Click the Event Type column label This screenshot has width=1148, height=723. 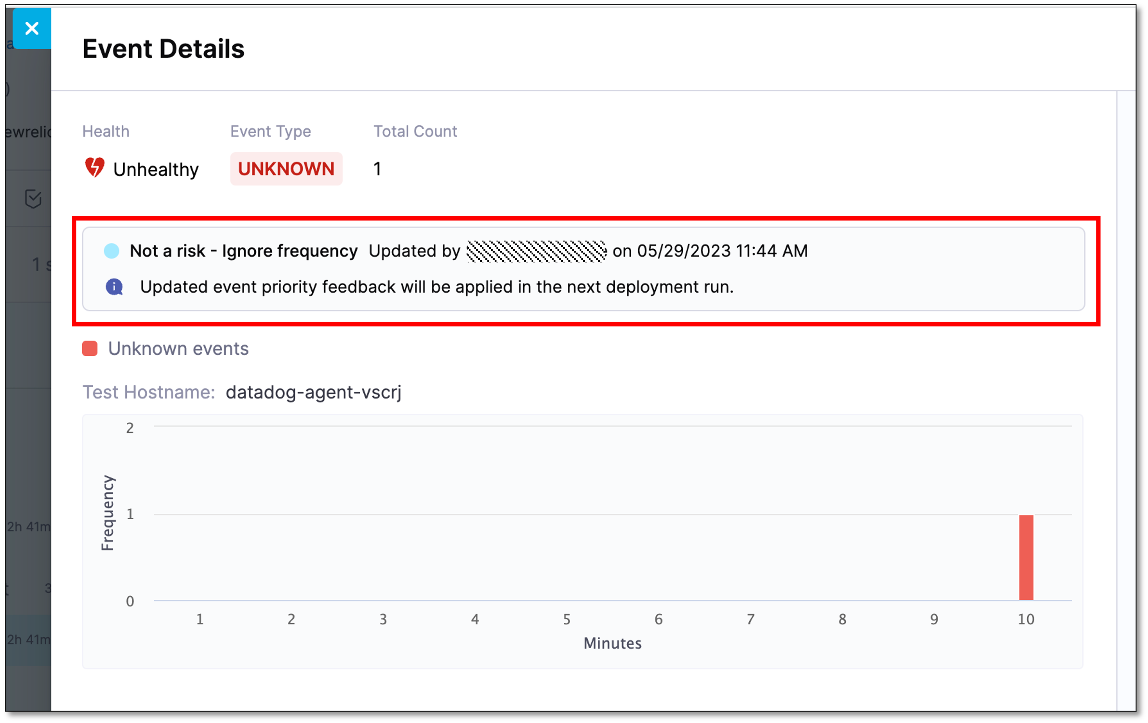point(270,131)
